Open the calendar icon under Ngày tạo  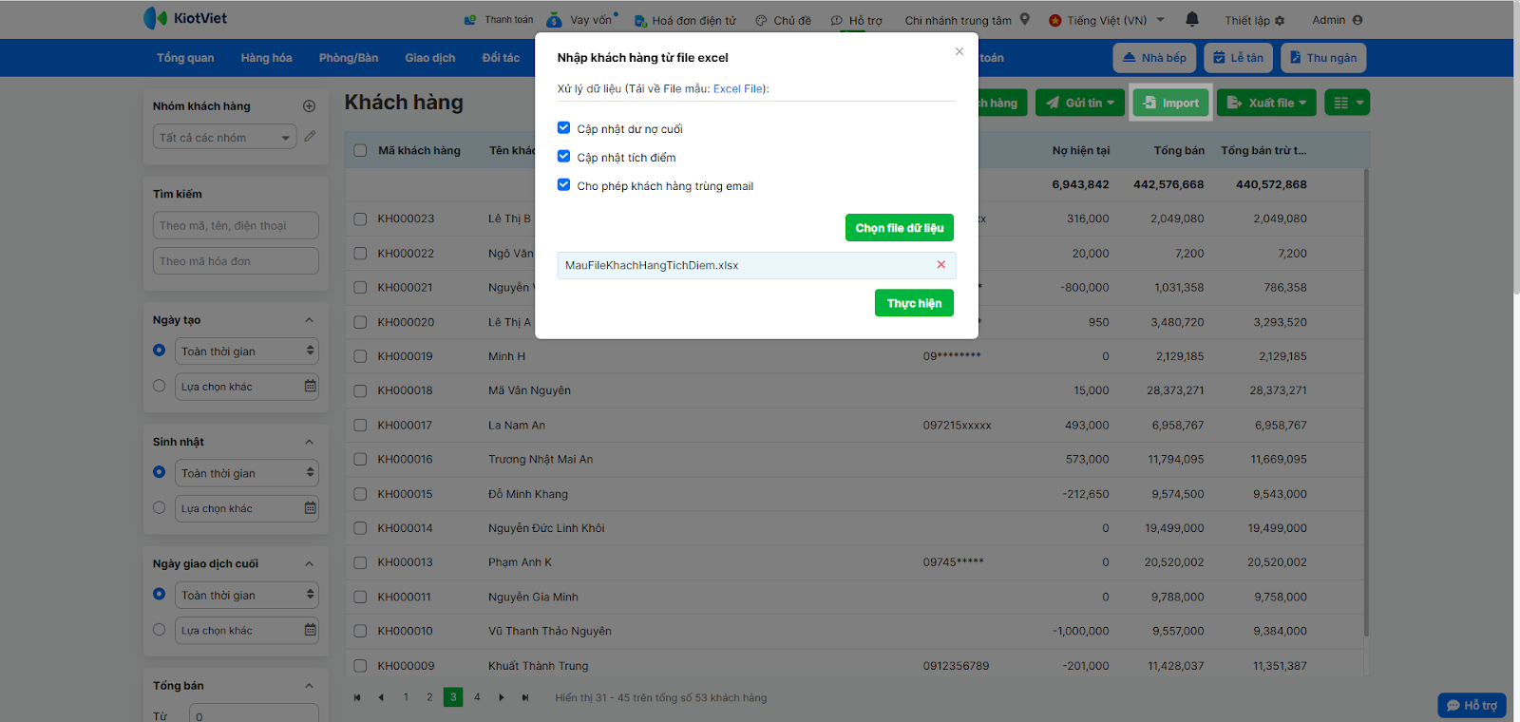pos(310,387)
